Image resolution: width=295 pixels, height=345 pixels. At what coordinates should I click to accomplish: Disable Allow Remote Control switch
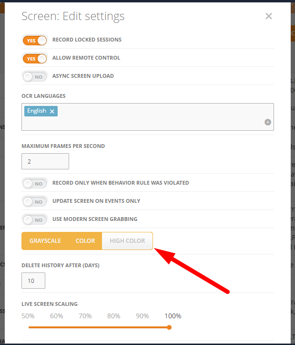[35, 59]
